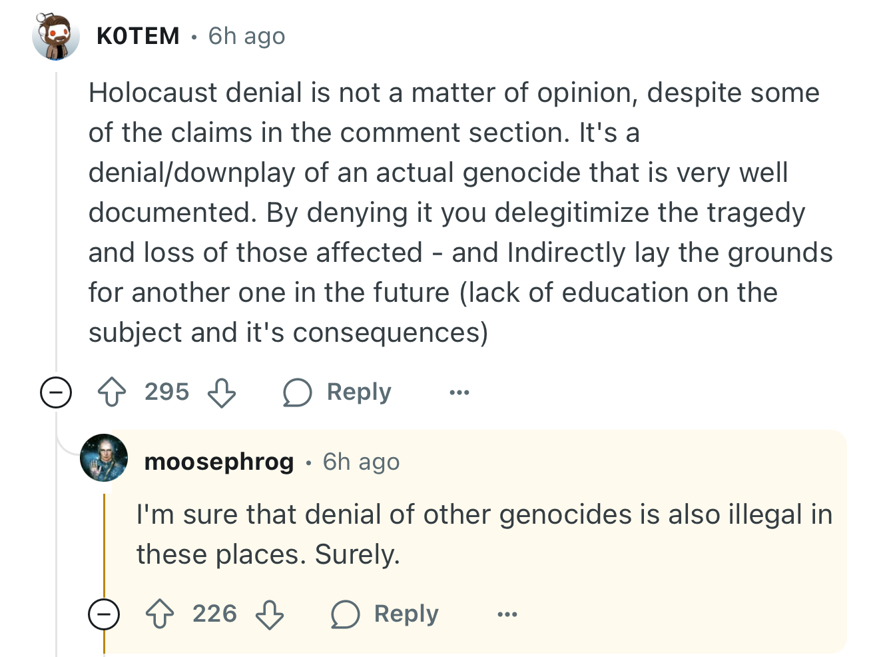Open more options for K0TEM's comment
This screenshot has height=657, width=879.
point(459,392)
